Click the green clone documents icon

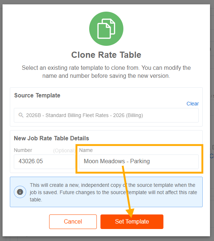106,29
